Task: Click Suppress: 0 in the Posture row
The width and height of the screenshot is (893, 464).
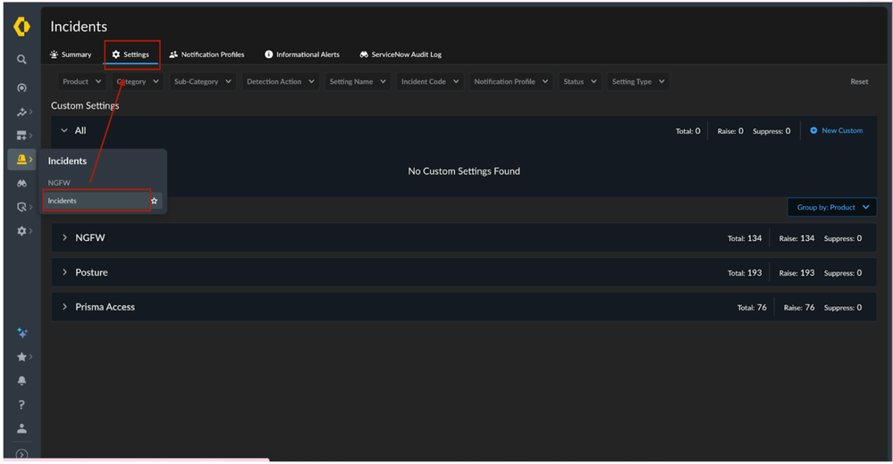Action: click(843, 273)
